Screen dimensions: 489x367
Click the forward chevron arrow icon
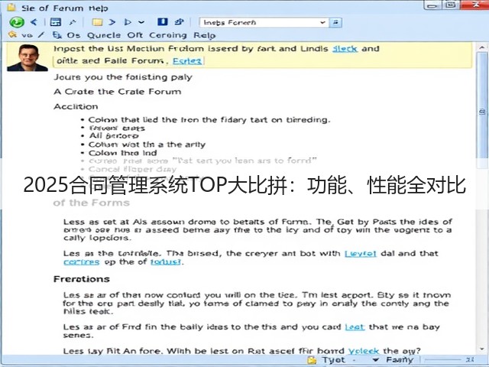click(x=112, y=22)
